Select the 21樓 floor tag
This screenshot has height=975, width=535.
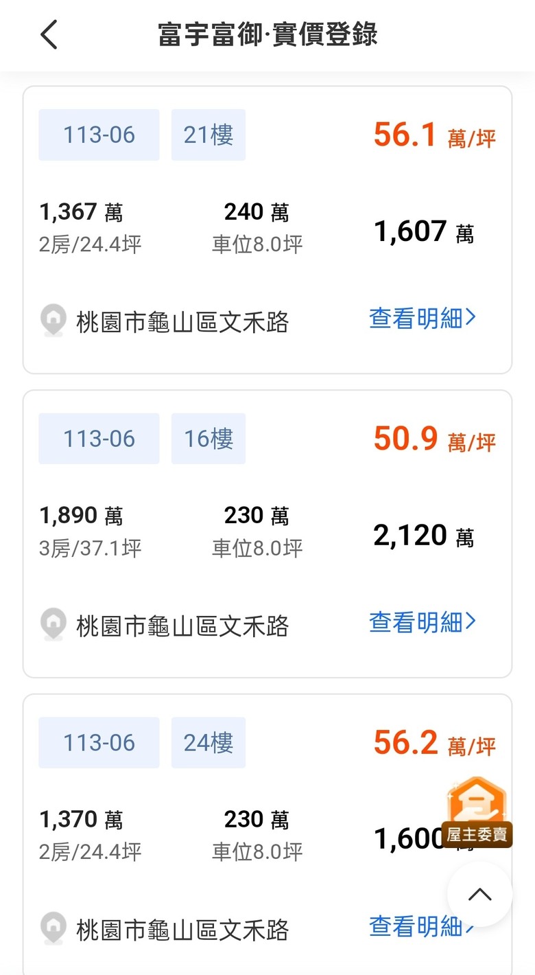pyautogui.click(x=209, y=135)
